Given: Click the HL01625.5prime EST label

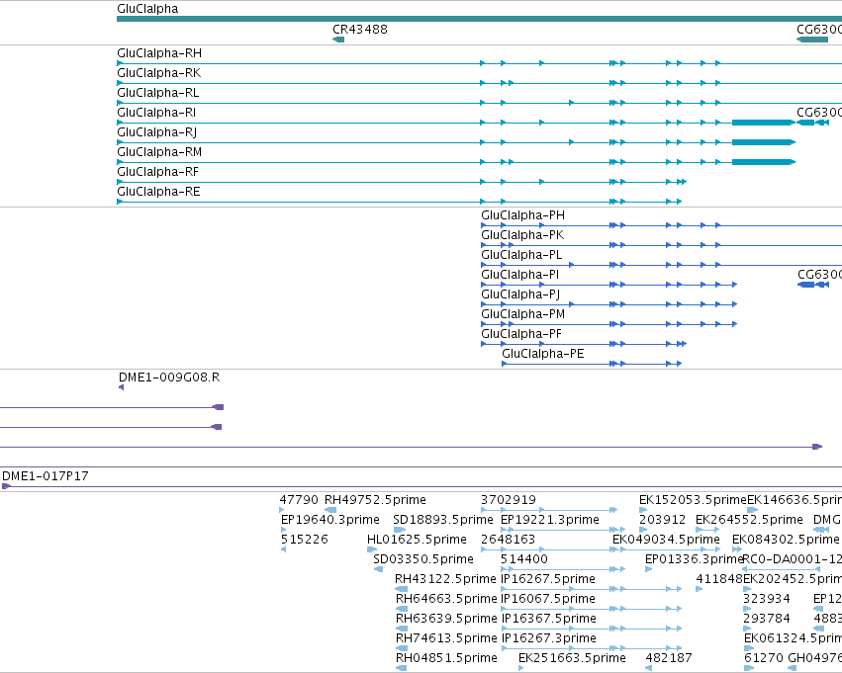Looking at the screenshot, I should click(x=417, y=540).
